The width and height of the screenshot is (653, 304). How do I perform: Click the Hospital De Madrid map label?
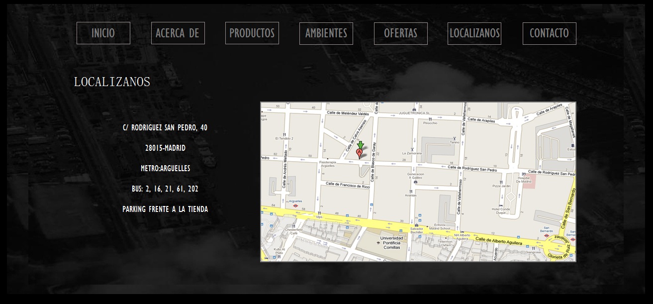pos(524,179)
